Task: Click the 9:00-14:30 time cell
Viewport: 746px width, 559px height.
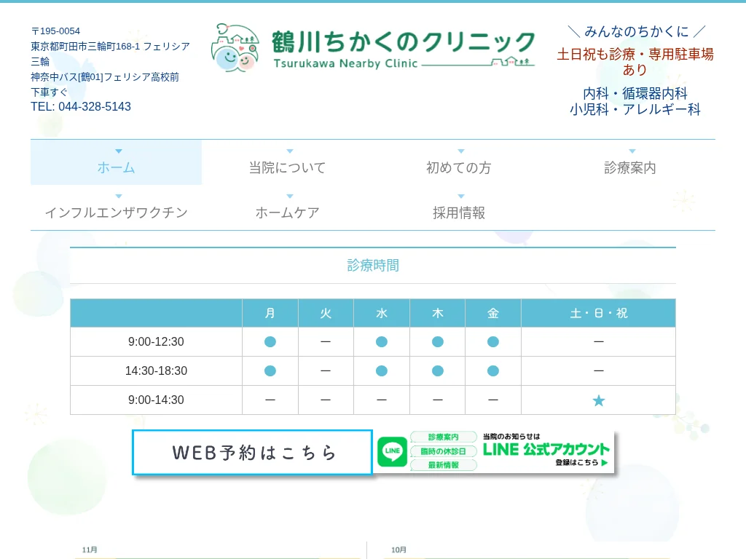Action: (156, 400)
